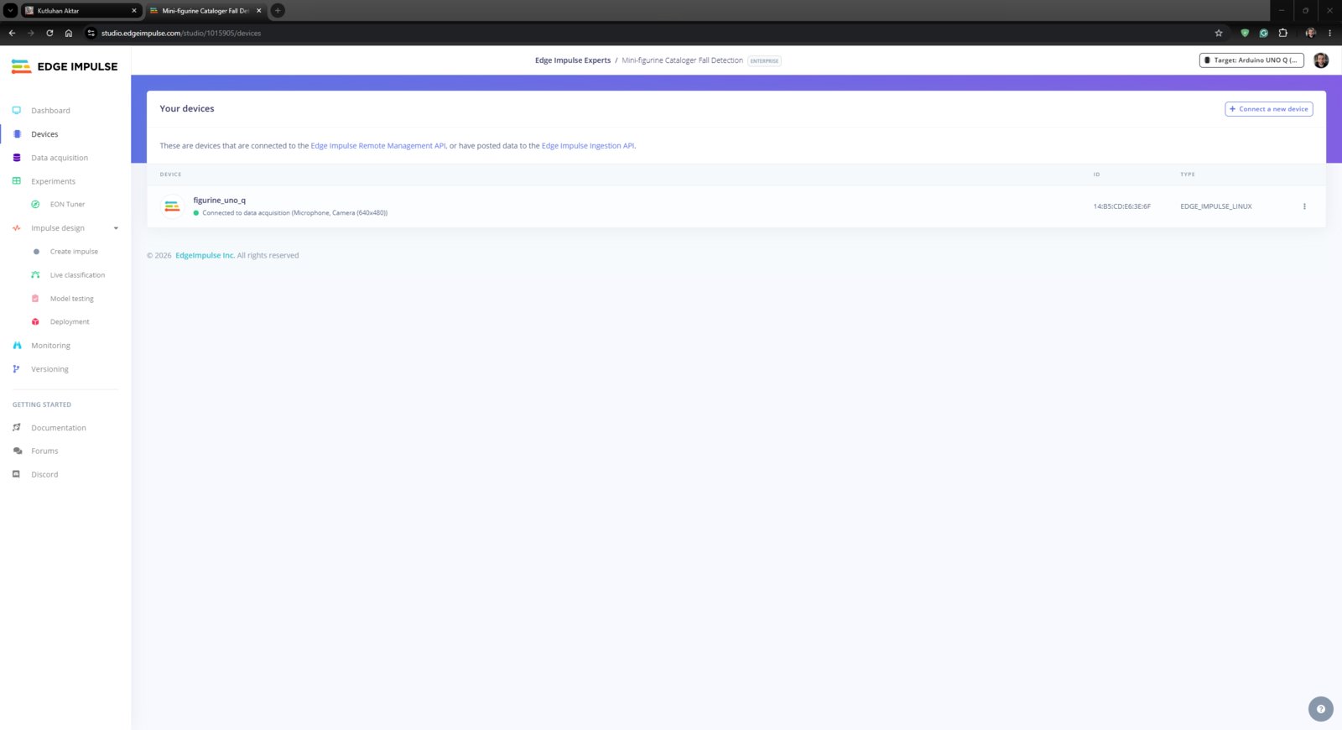Click EdgeImpulse Inc. footer link
Viewport: 1342px width, 730px height.
205,256
